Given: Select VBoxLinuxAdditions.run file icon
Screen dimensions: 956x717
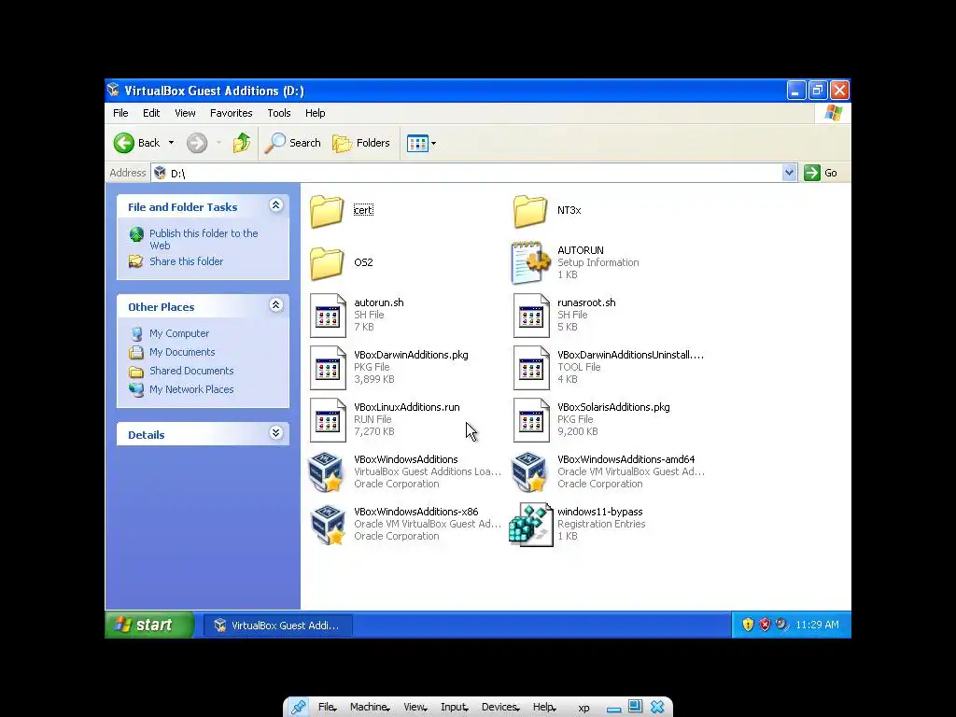Looking at the screenshot, I should click(328, 420).
